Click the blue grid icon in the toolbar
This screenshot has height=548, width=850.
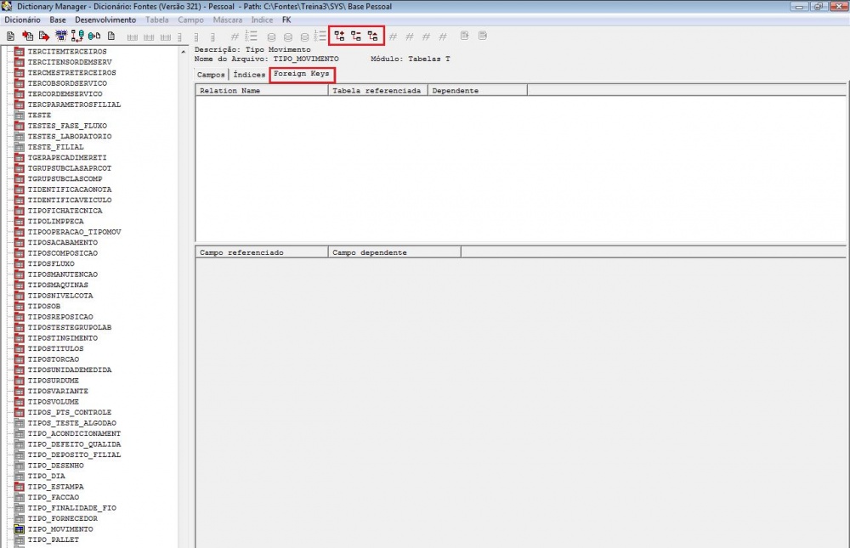click(61, 36)
